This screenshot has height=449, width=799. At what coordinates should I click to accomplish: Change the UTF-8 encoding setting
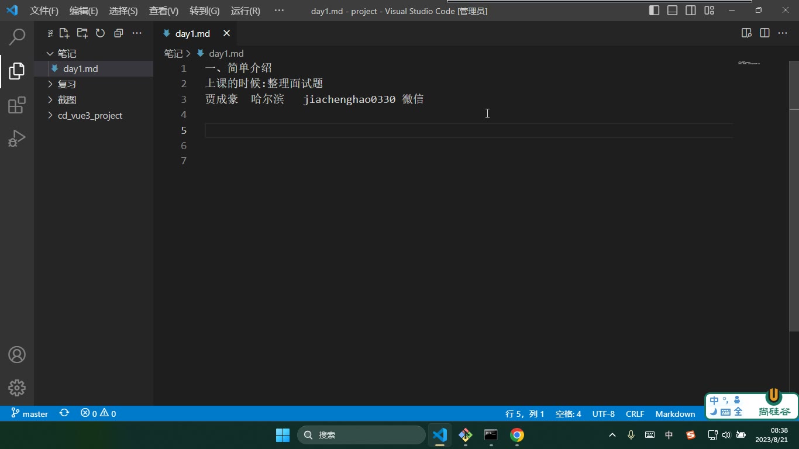click(x=603, y=413)
